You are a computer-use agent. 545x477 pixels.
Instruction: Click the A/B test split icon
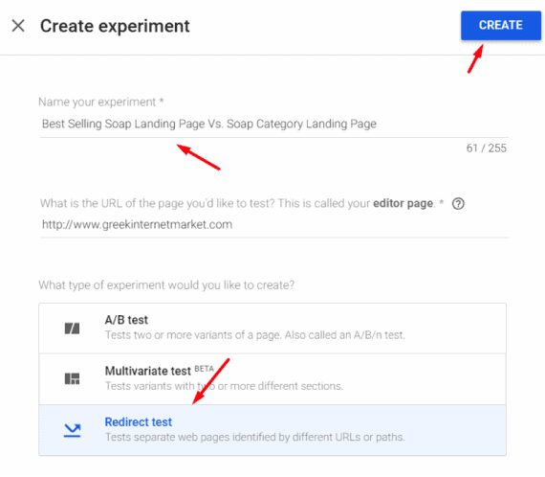tap(72, 328)
